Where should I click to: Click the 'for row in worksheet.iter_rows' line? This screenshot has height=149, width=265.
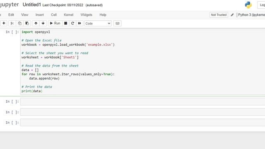click(68, 74)
